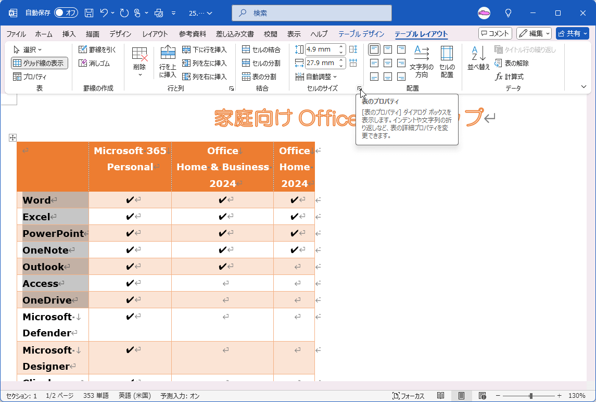Change 文字列の方向 text direction
Screen dimensions: 596x402
pos(422,62)
